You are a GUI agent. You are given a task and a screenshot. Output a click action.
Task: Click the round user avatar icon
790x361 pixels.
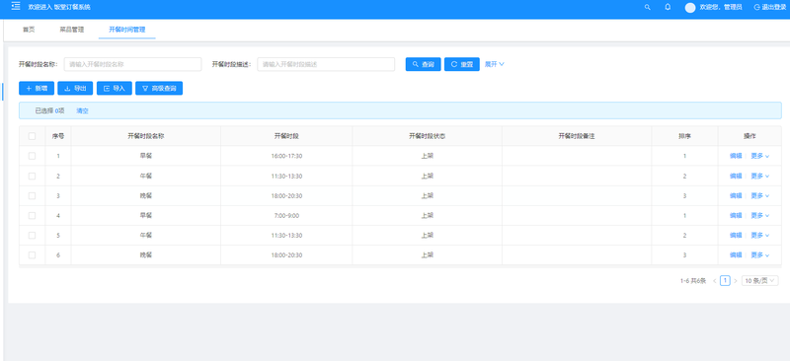tap(690, 8)
